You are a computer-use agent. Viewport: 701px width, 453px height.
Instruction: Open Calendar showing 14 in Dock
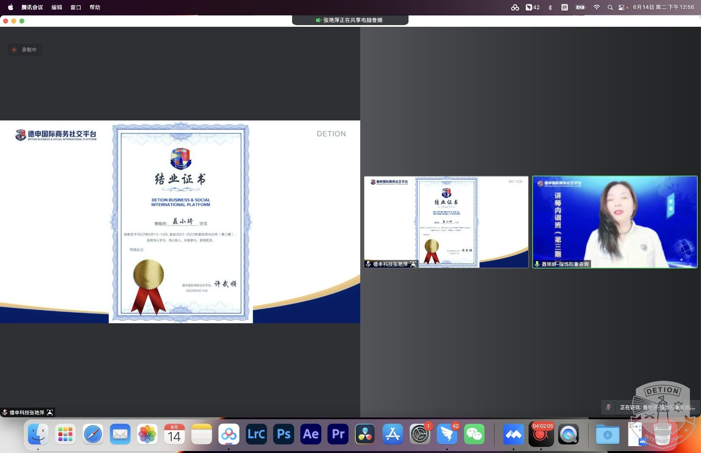(174, 434)
